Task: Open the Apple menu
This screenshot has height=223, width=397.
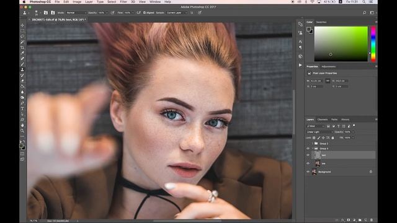Action: click(24, 2)
